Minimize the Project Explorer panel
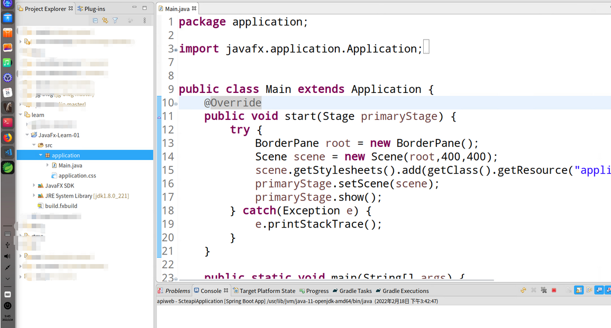611x328 pixels. click(x=134, y=7)
